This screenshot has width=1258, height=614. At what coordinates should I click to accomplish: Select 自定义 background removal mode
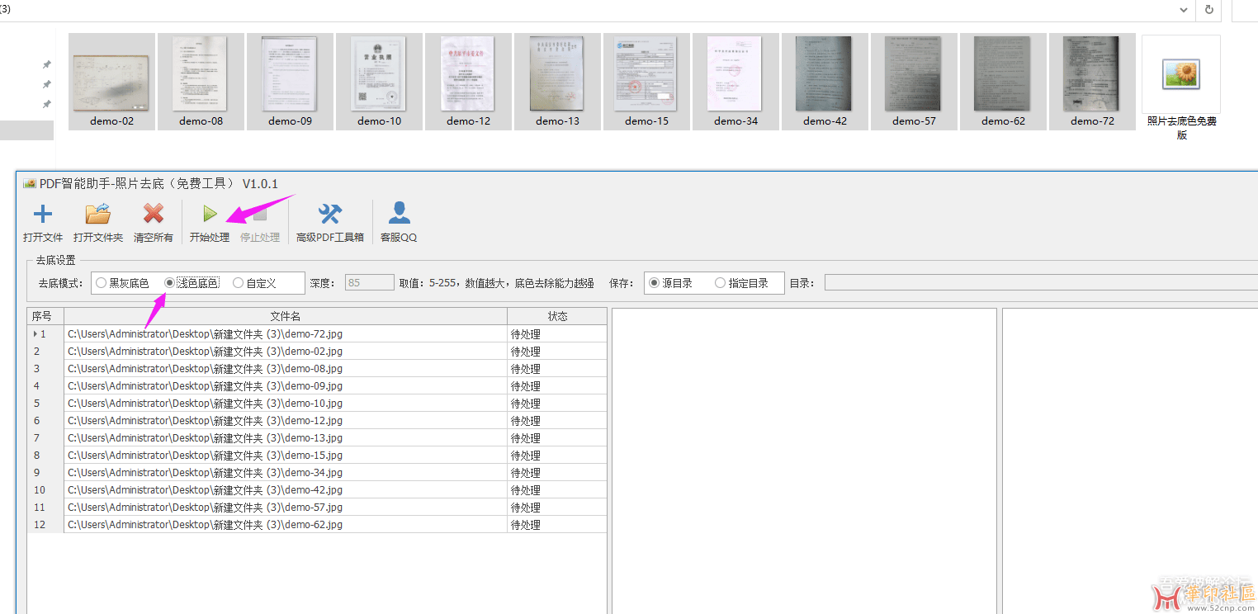239,283
